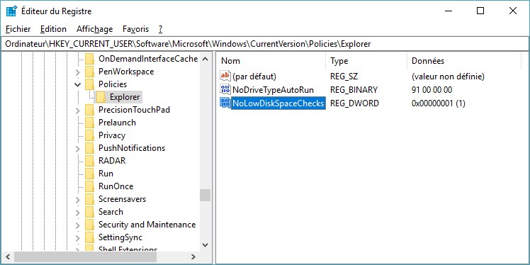The image size is (530, 265).
Task: Select the NoLowDiskSpaceChecks value name
Action: (278, 103)
